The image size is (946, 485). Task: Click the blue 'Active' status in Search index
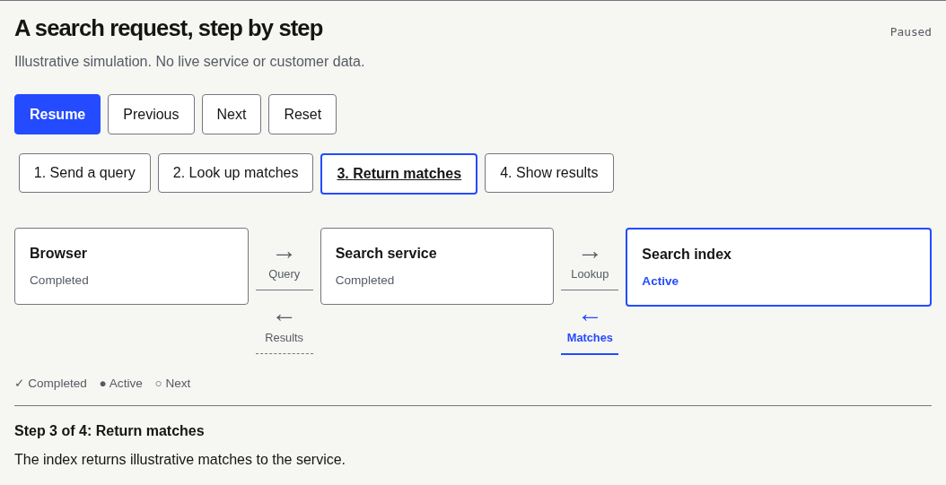[x=660, y=281]
